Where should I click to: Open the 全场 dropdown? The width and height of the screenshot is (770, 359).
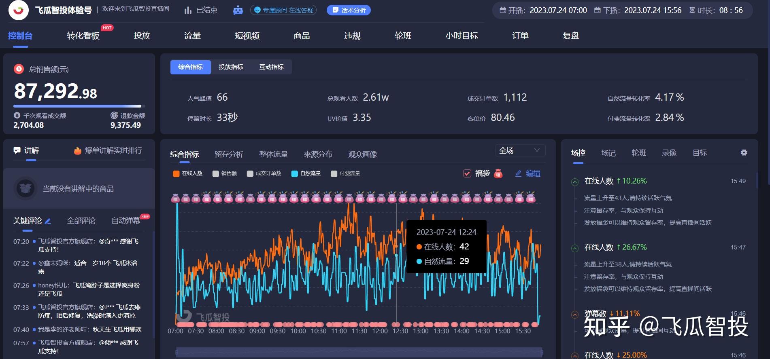520,150
